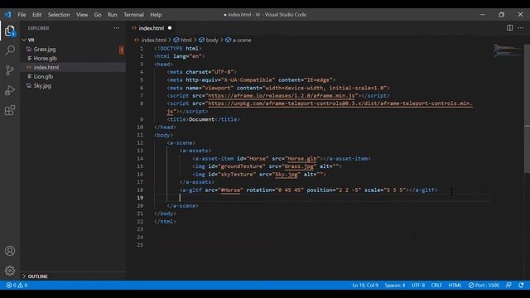Open the Run and Debug view
Image resolution: width=530 pixels, height=298 pixels.
[x=10, y=90]
